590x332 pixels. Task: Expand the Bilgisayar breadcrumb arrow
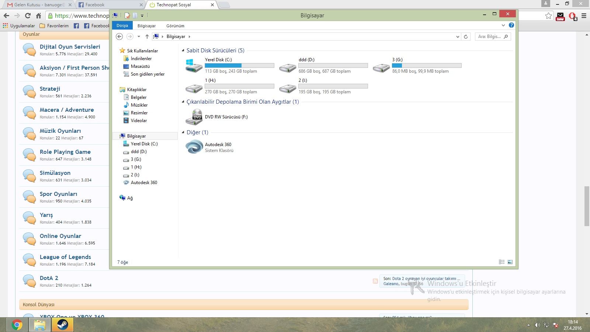[190, 37]
